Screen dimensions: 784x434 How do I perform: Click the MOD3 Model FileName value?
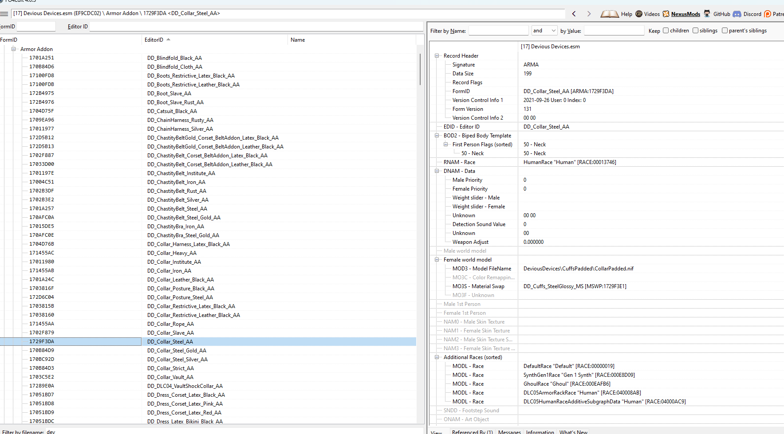578,269
